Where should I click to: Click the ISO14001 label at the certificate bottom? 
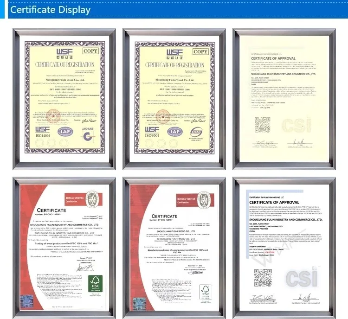tap(43, 135)
